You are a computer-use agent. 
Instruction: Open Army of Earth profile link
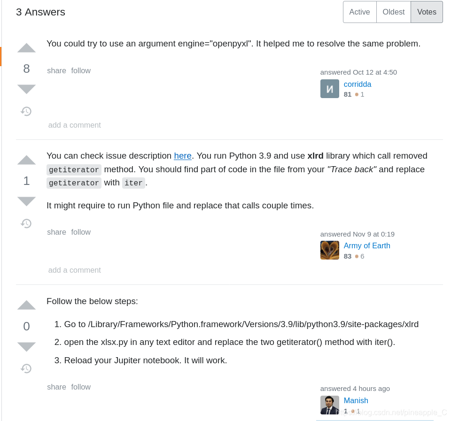tap(367, 246)
